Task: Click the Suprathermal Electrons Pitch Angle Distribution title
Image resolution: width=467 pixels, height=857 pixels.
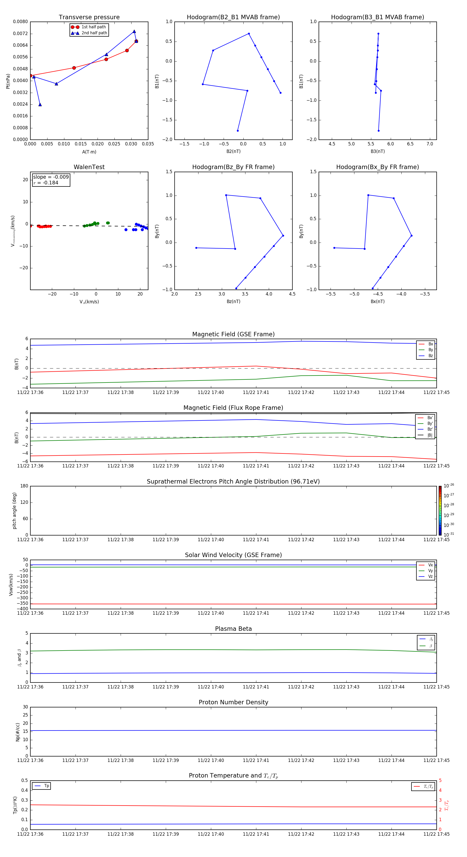Action: tap(233, 481)
